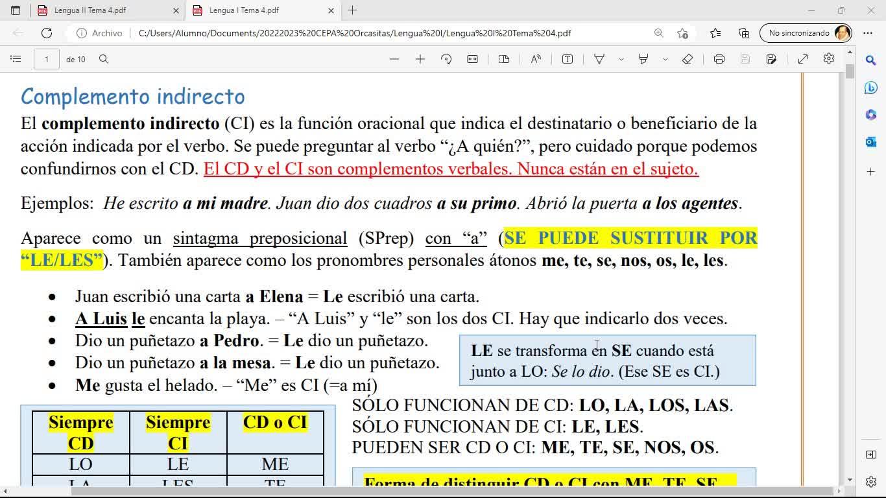The image size is (886, 498).
Task: Rotate the PDF page
Action: point(446,59)
